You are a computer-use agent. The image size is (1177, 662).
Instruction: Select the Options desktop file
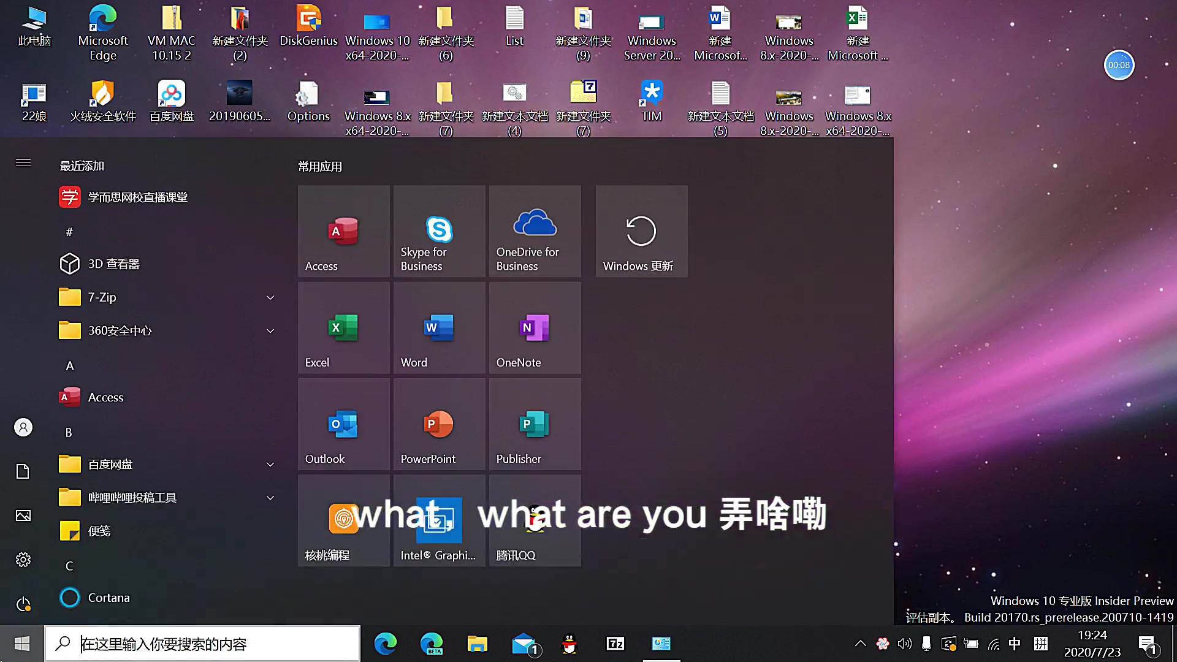click(308, 102)
